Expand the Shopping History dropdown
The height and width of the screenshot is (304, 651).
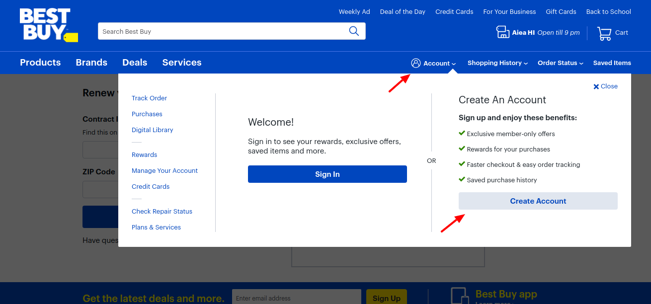[x=497, y=63]
